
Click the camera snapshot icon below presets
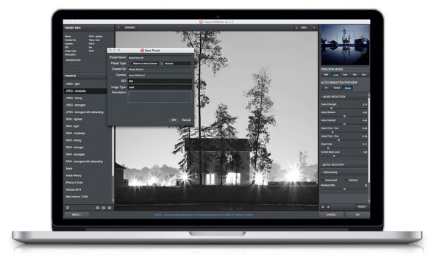pos(97,208)
